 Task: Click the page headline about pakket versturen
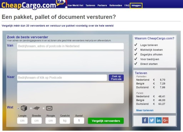pyautogui.click(x=59, y=17)
